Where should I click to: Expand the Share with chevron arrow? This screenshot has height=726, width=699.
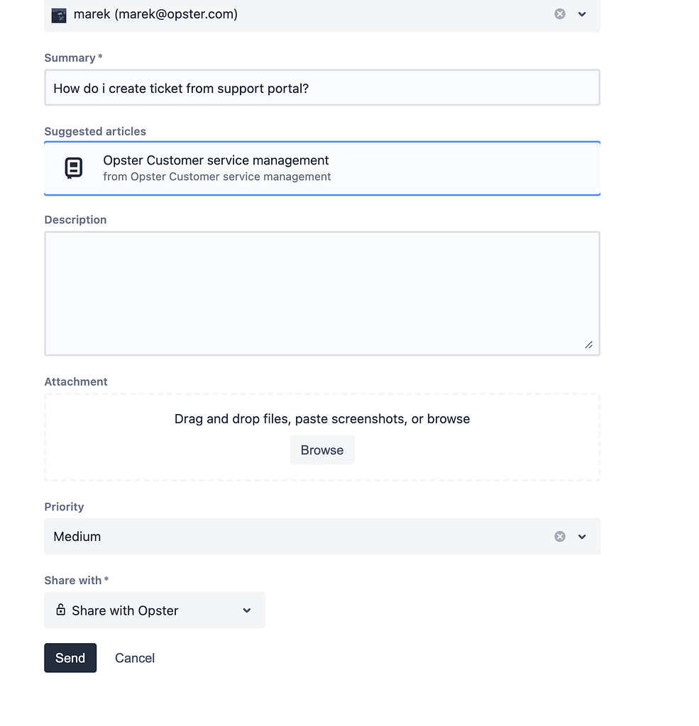247,610
